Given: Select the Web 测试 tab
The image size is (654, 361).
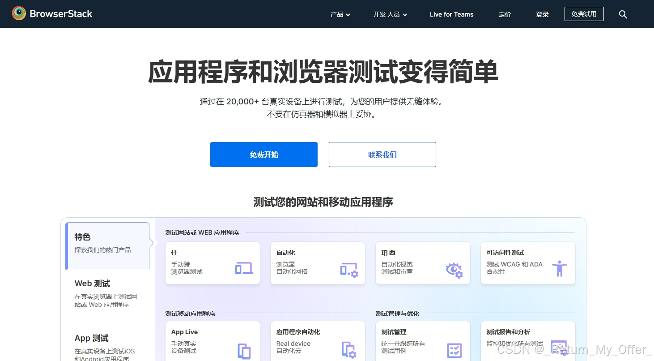Looking at the screenshot, I should [108, 294].
